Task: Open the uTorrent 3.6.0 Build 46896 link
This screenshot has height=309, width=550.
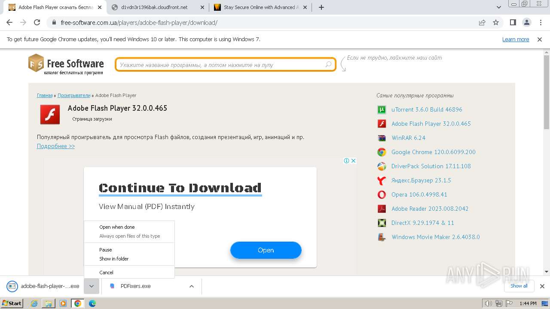Action: pyautogui.click(x=427, y=109)
